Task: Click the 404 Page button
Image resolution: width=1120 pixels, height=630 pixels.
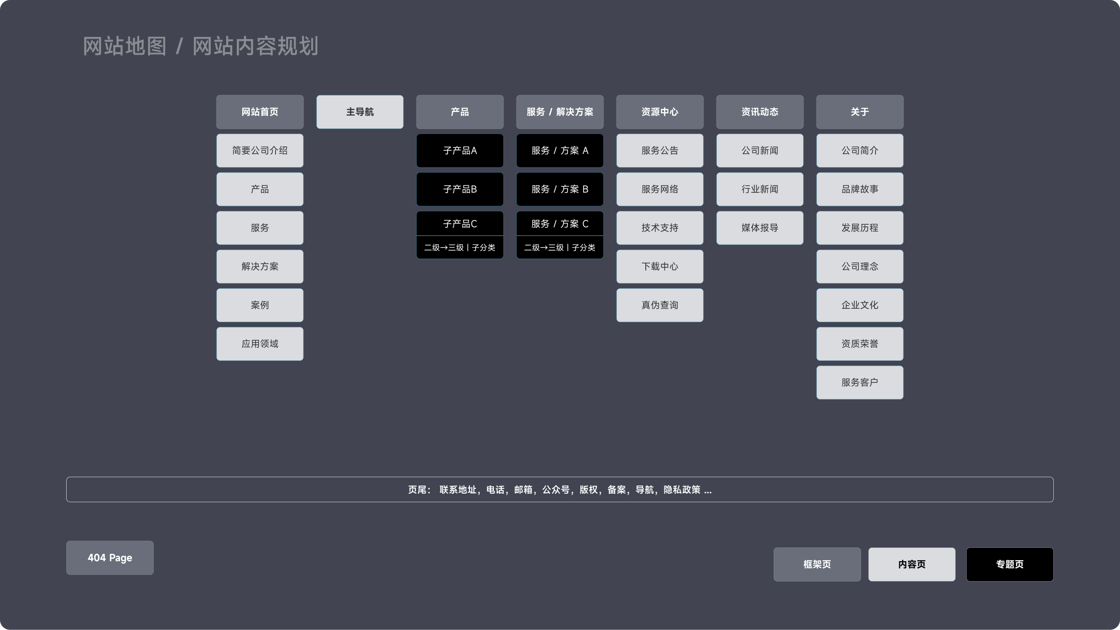Action: tap(109, 558)
